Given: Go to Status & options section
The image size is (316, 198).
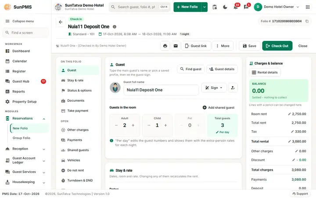Looking at the screenshot, I should (x=79, y=91).
